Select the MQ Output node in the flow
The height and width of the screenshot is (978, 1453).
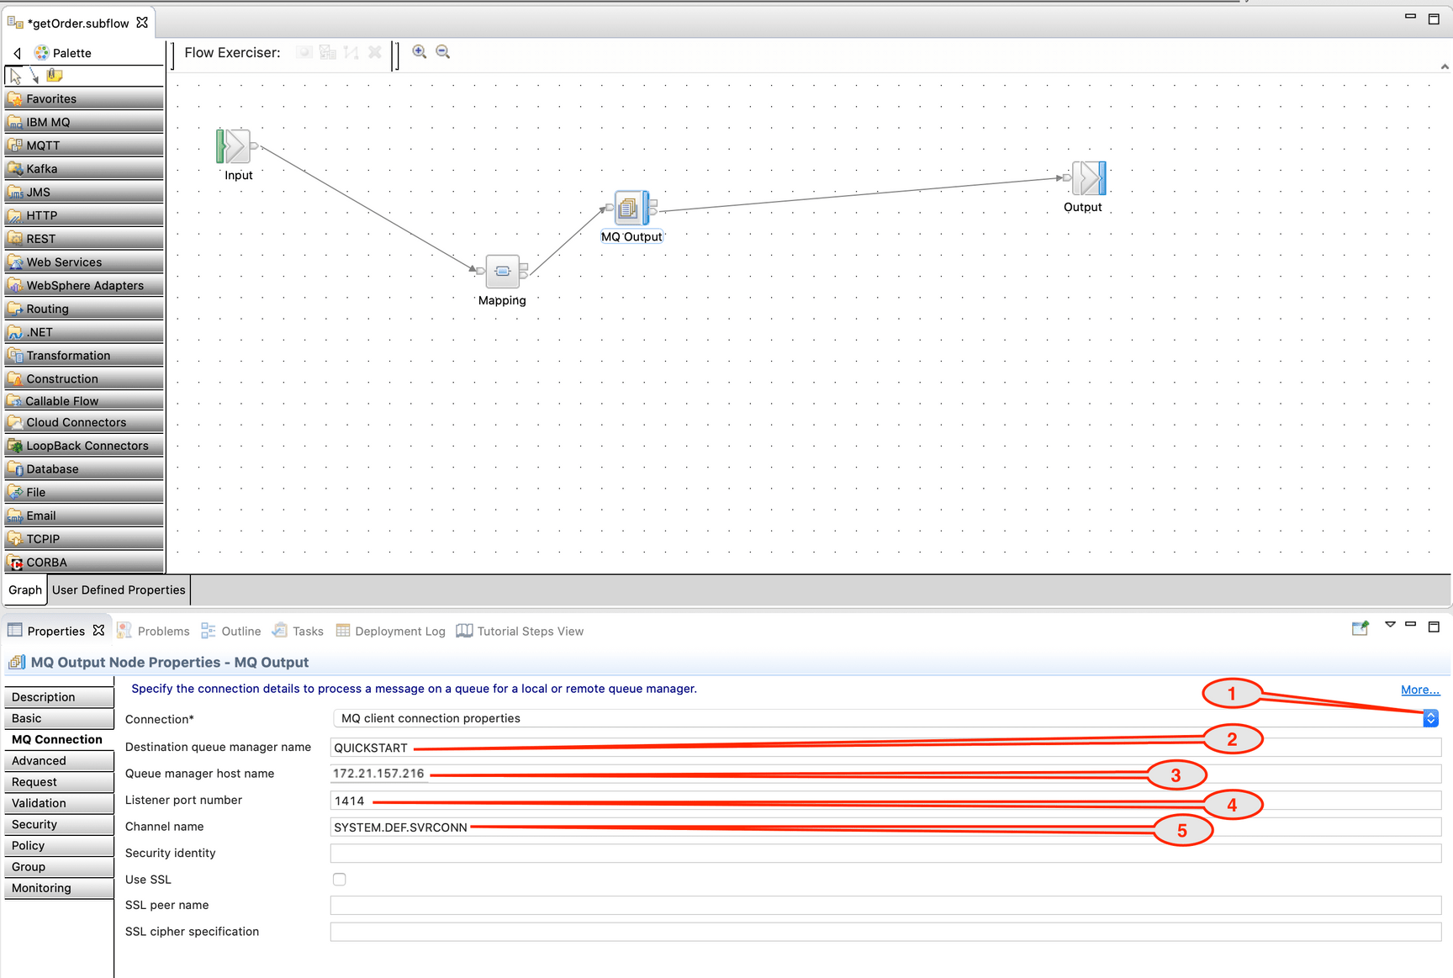click(631, 208)
